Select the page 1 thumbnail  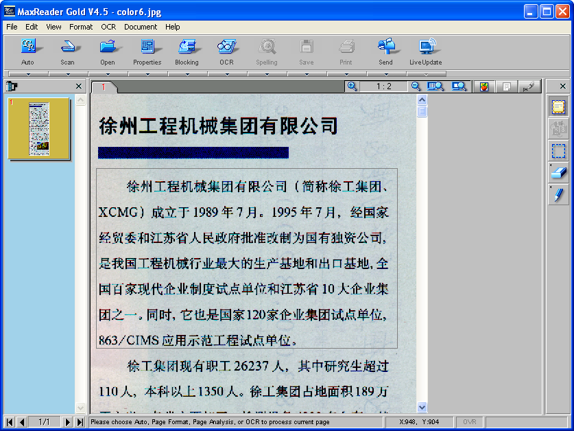point(39,128)
